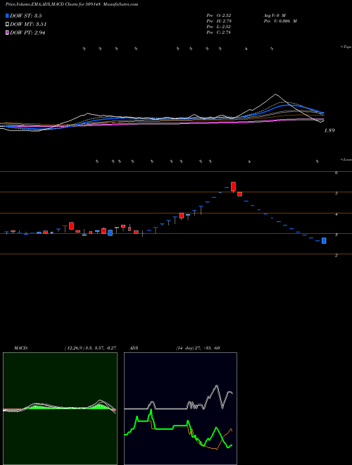
Task: Click the Prev C: 2.78 value
Action: (219, 32)
